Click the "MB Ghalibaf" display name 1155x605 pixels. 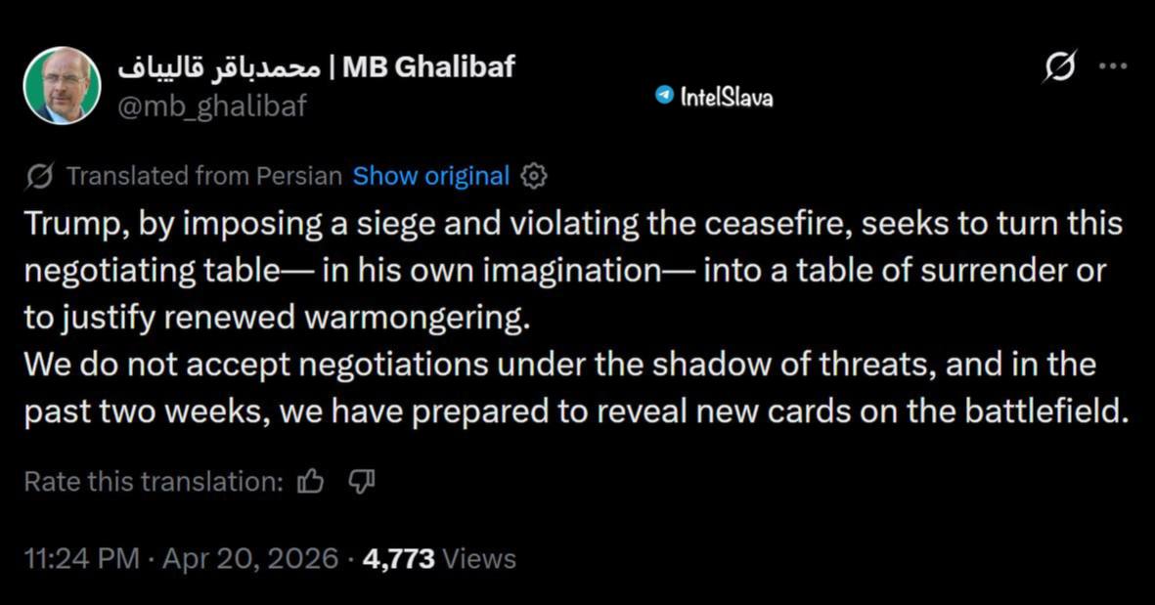coord(429,66)
